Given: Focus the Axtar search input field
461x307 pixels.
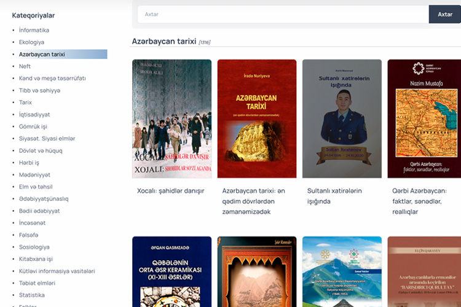Looking at the screenshot, I should click(283, 14).
